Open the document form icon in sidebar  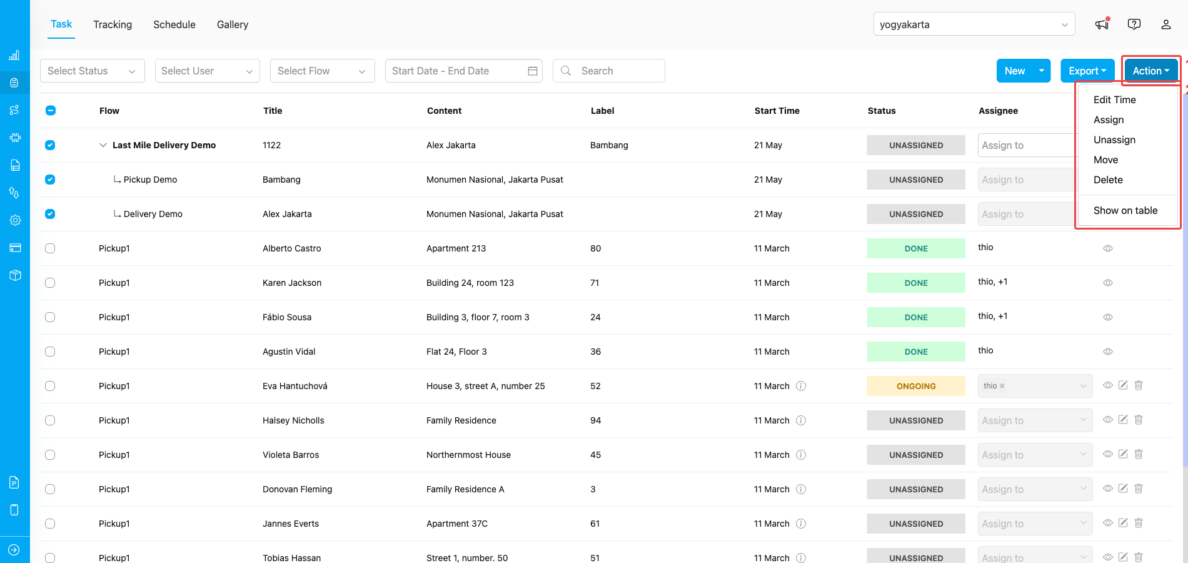click(15, 165)
